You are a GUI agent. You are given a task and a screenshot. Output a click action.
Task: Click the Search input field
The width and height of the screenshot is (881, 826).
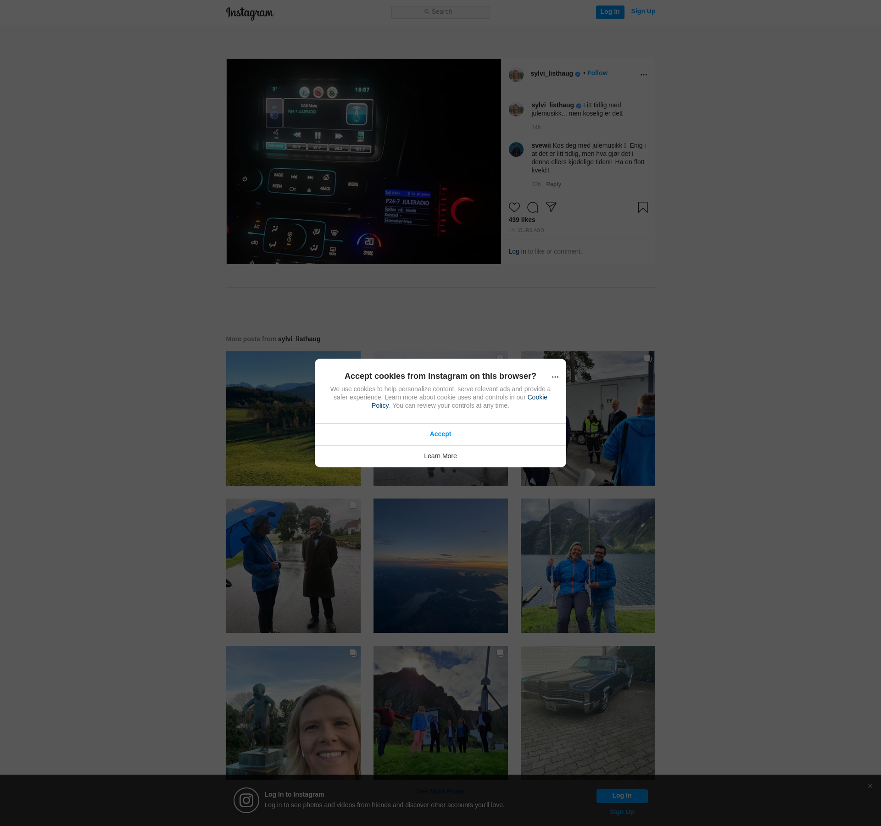[440, 12]
